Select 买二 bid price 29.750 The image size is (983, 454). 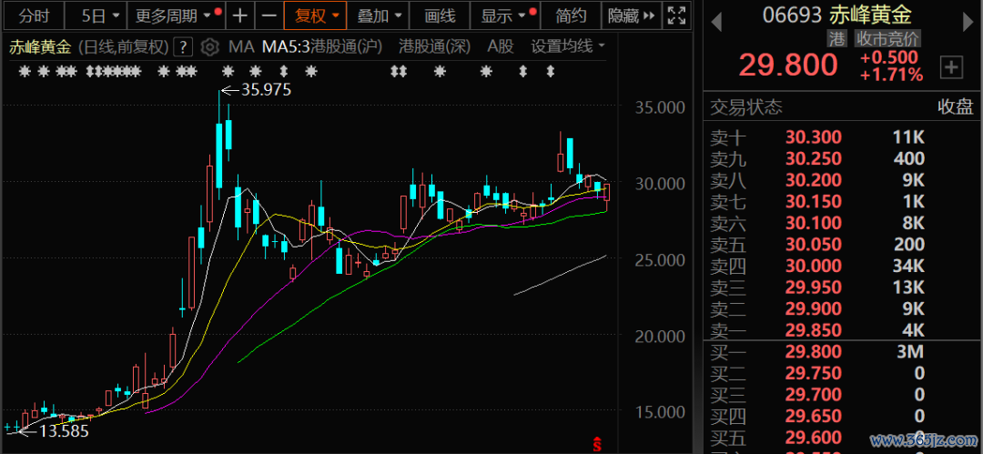[813, 374]
